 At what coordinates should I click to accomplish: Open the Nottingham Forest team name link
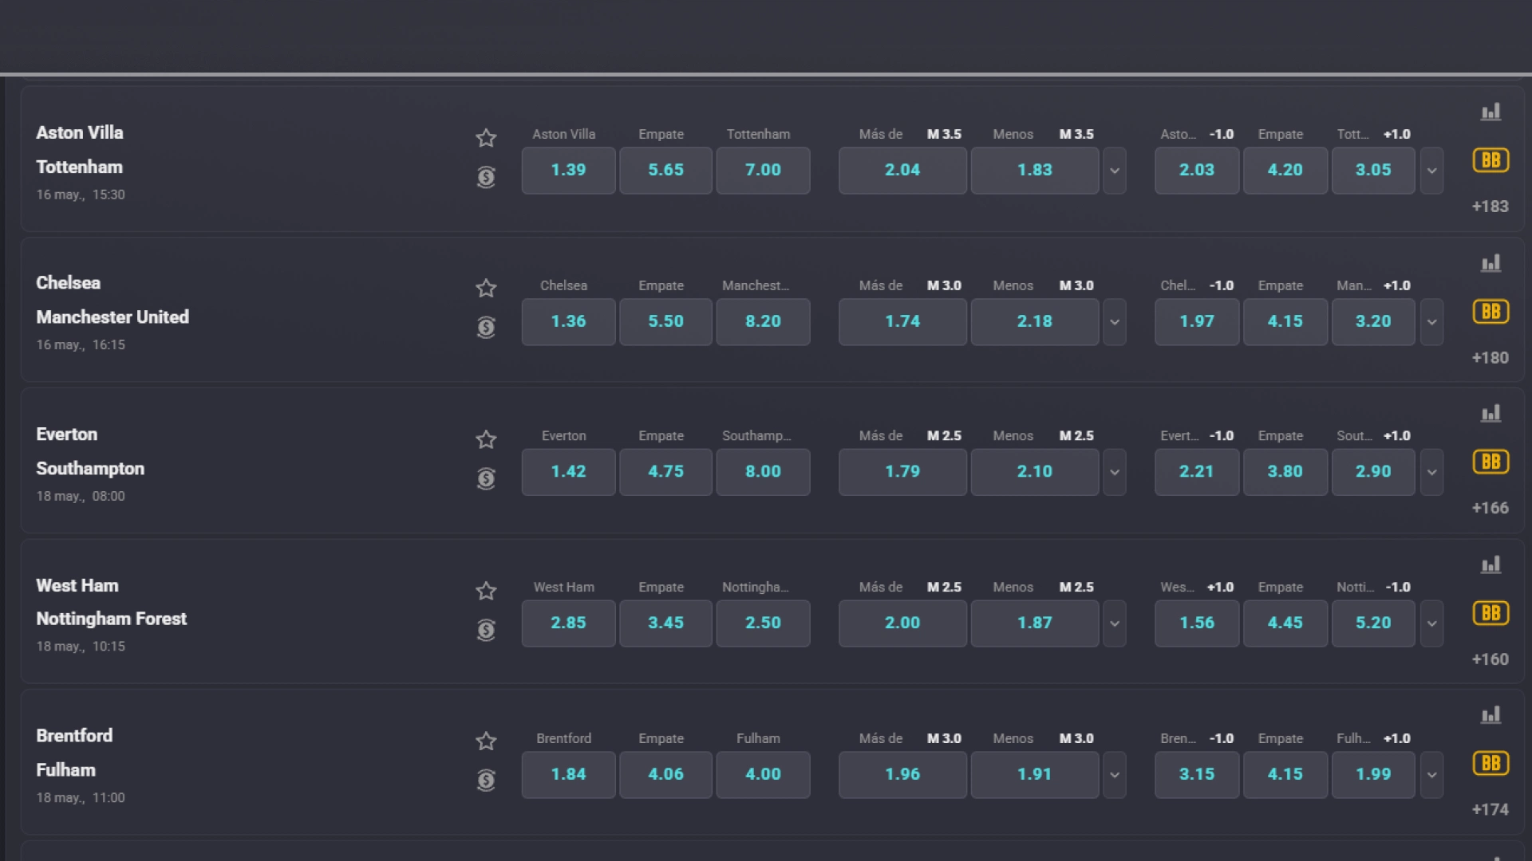click(111, 619)
